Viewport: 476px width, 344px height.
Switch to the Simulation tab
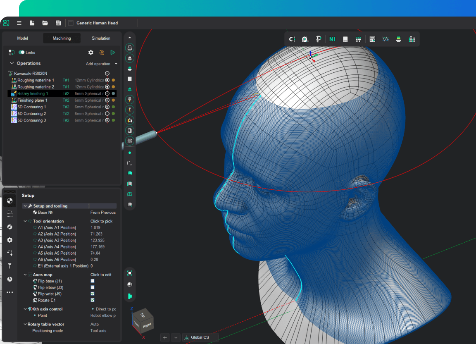click(x=101, y=38)
